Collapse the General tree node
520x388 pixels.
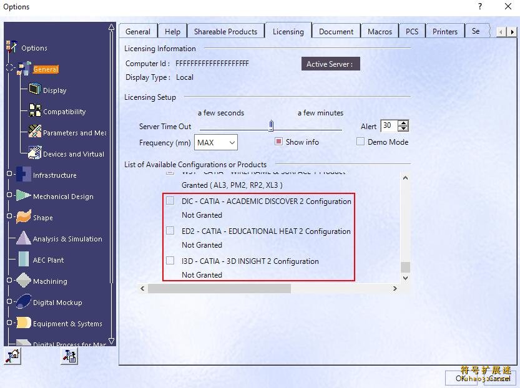[x=9, y=67]
